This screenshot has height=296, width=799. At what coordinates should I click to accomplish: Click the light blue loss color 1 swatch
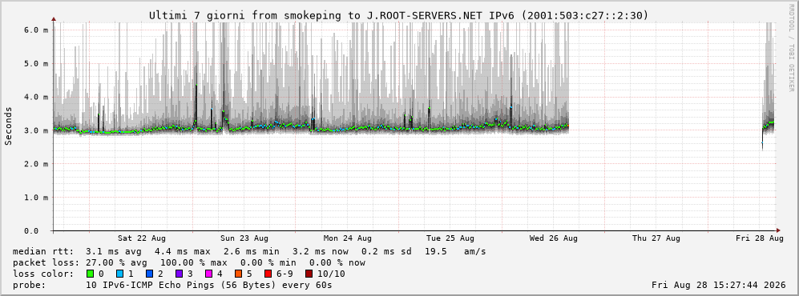pyautogui.click(x=120, y=274)
